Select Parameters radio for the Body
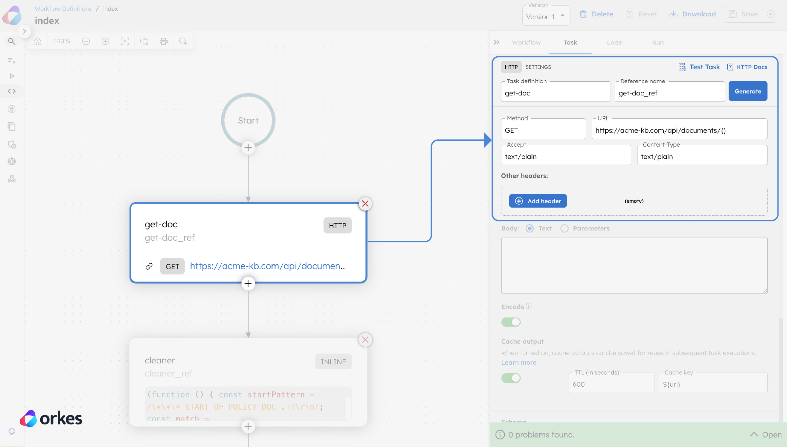The image size is (787, 447). pos(564,228)
